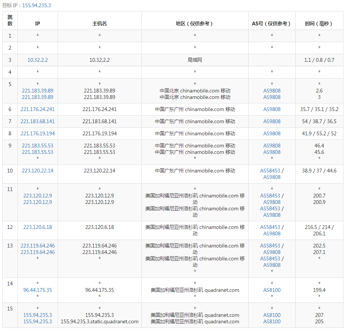Screen dimensions: 345x329
Task: Select the 2.6 time value in hop 5
Action: [x=319, y=91]
